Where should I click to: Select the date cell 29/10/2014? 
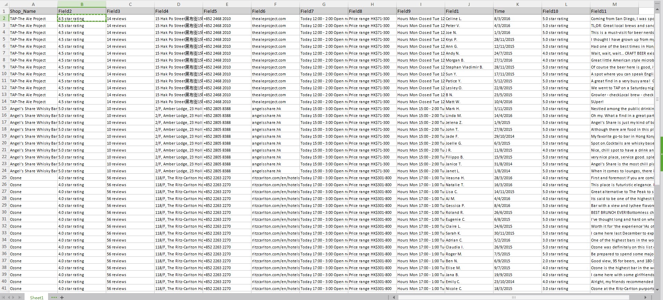tap(518, 136)
